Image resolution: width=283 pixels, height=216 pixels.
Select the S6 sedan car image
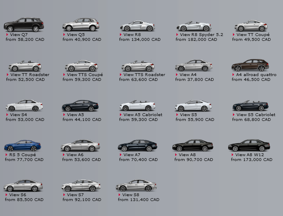point(23,185)
